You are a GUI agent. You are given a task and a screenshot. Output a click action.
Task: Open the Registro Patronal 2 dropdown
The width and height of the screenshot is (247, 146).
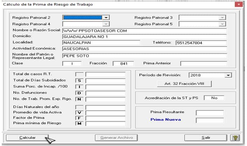[x=106, y=17]
